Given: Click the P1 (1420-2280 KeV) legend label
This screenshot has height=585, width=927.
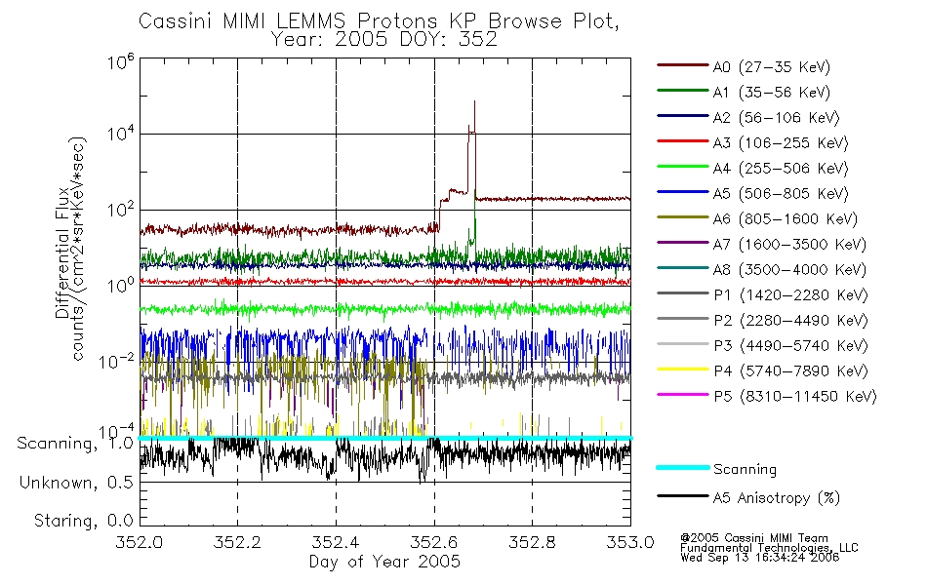Looking at the screenshot, I should click(x=790, y=294).
